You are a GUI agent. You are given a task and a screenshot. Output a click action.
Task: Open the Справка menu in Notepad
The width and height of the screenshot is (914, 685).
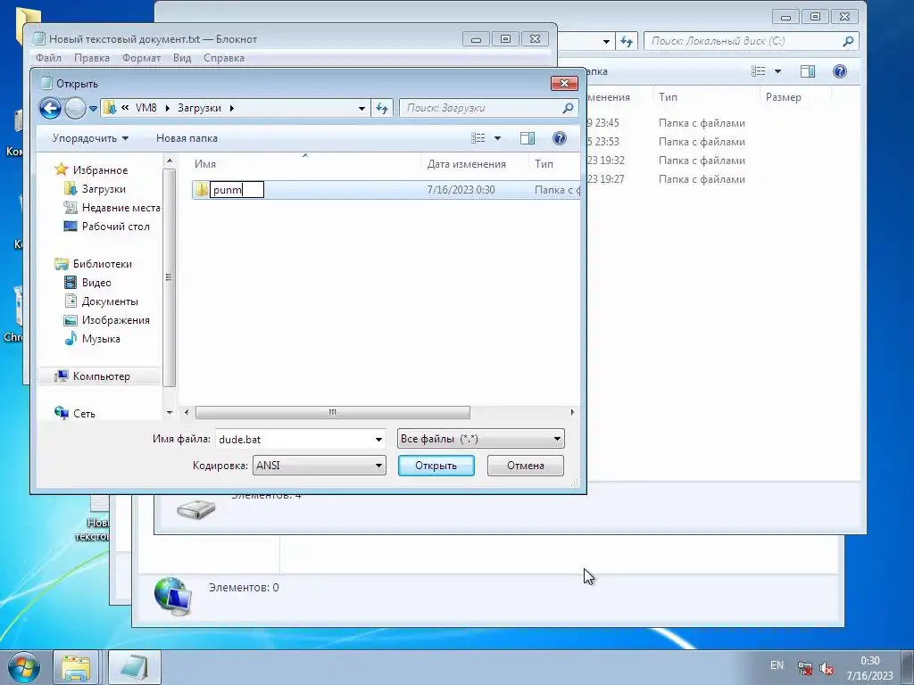pyautogui.click(x=224, y=58)
